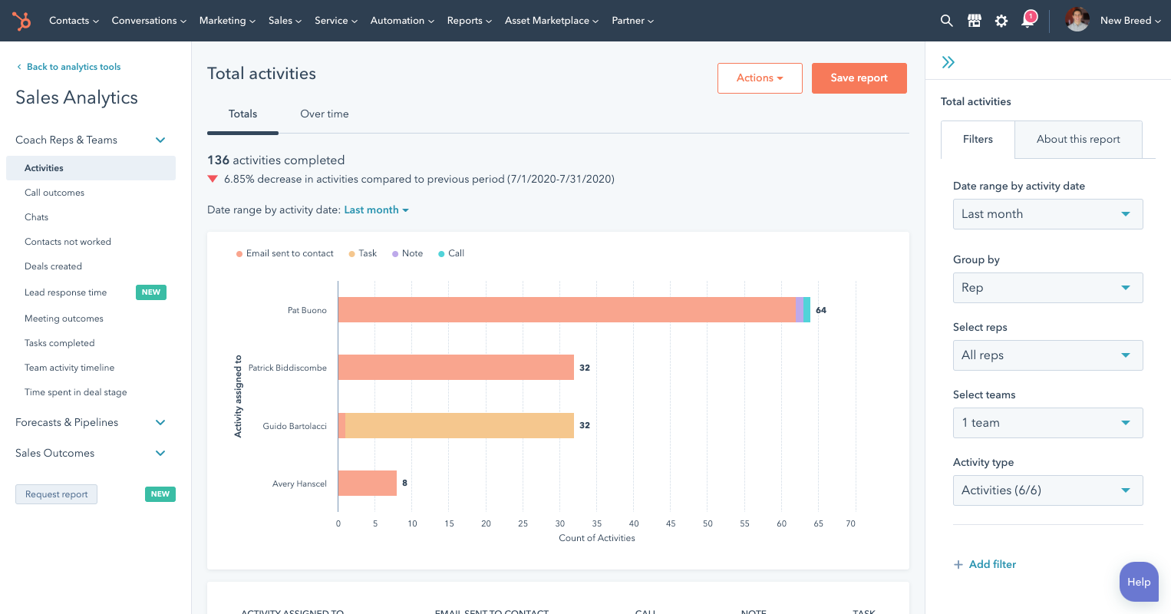Click the HubSpot sprocket logo
This screenshot has height=614, width=1171.
21,21
